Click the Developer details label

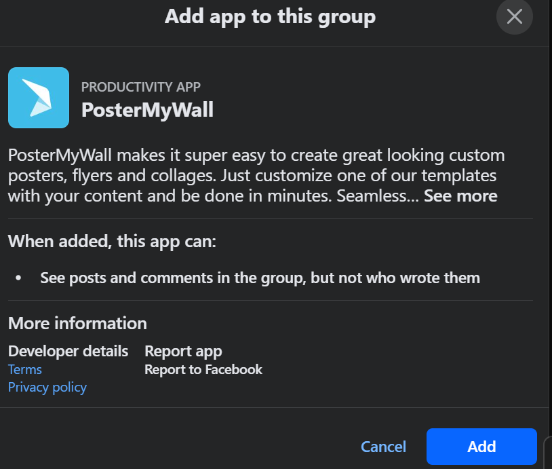coord(68,351)
